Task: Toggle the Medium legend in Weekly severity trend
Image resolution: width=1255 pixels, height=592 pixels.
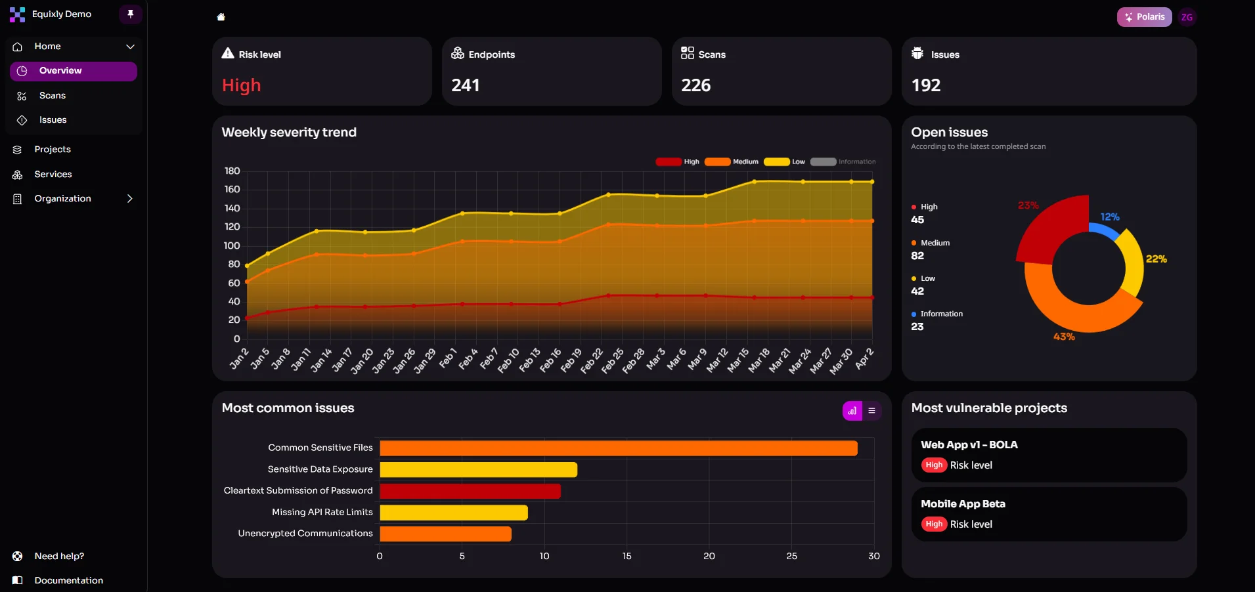Action: point(731,161)
